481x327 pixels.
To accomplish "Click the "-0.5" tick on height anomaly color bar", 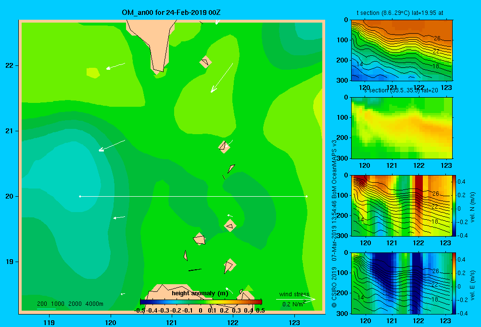I will tap(140, 311).
